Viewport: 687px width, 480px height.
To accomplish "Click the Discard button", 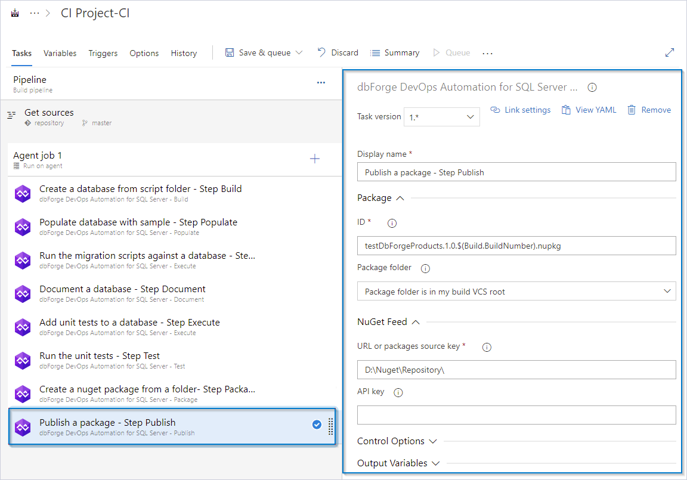I will coord(338,52).
